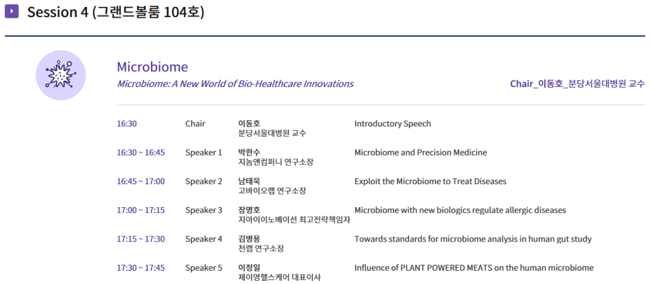The width and height of the screenshot is (650, 284).
Task: Open Exploit the Microbiome to Treat Diseases
Action: (430, 182)
